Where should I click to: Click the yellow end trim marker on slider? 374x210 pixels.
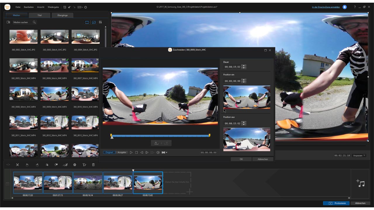pyautogui.click(x=209, y=135)
